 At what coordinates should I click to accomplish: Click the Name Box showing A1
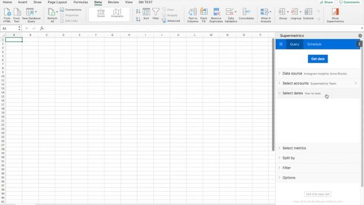point(9,28)
